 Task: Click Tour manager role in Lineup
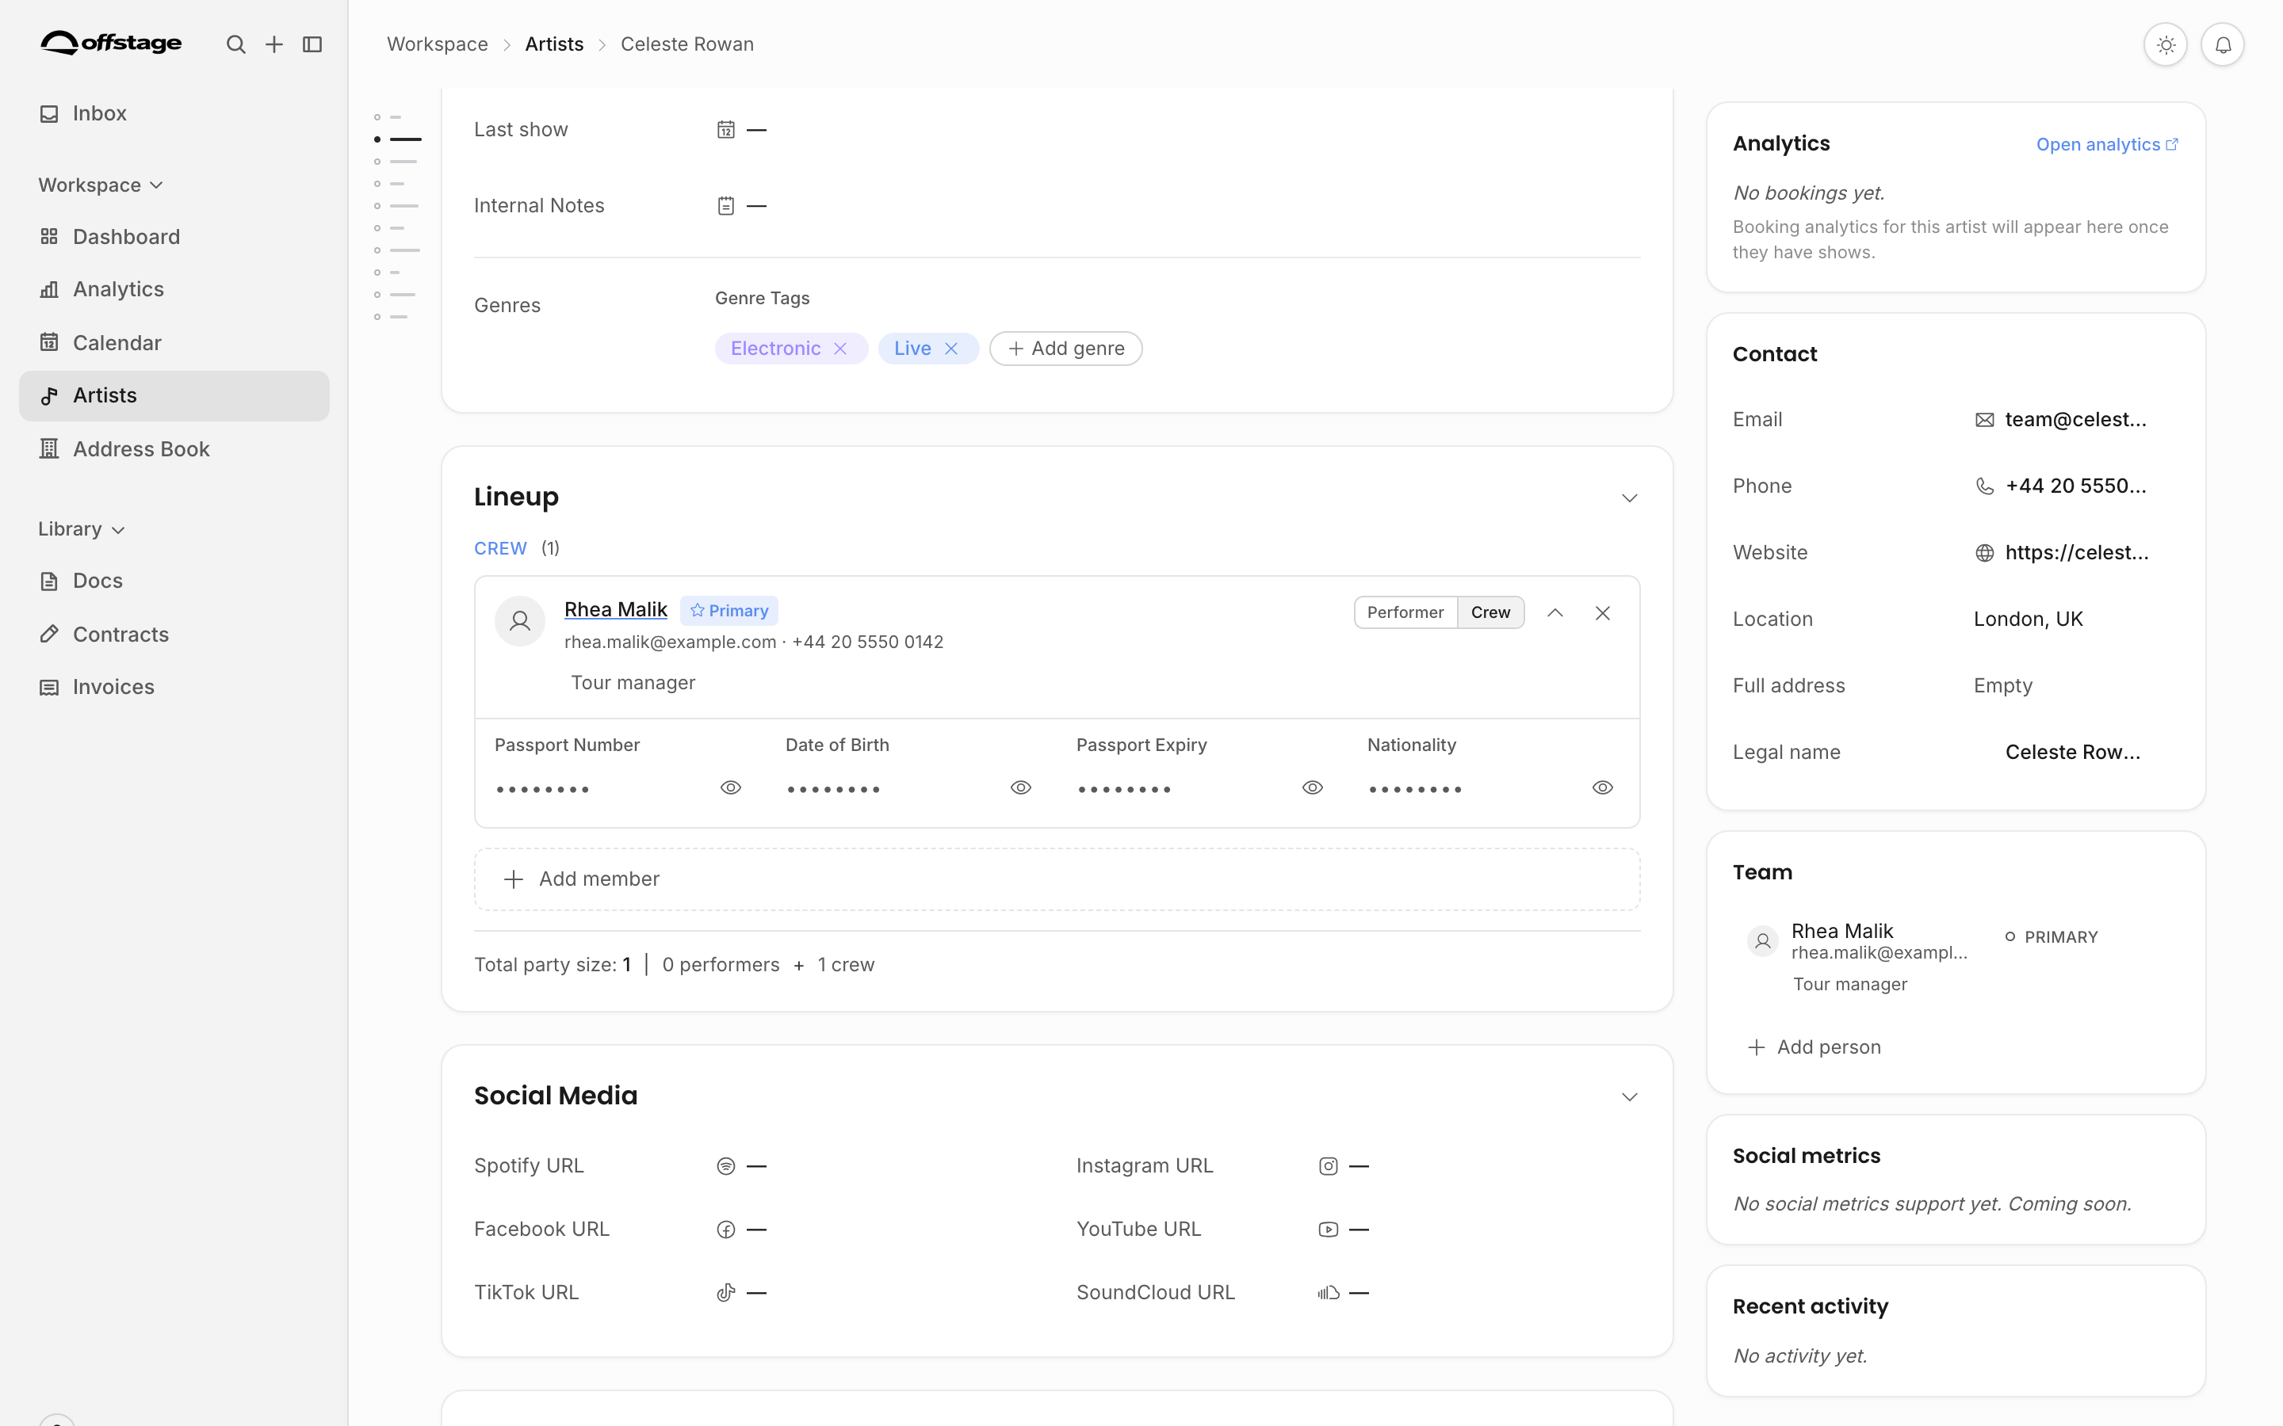click(x=633, y=683)
